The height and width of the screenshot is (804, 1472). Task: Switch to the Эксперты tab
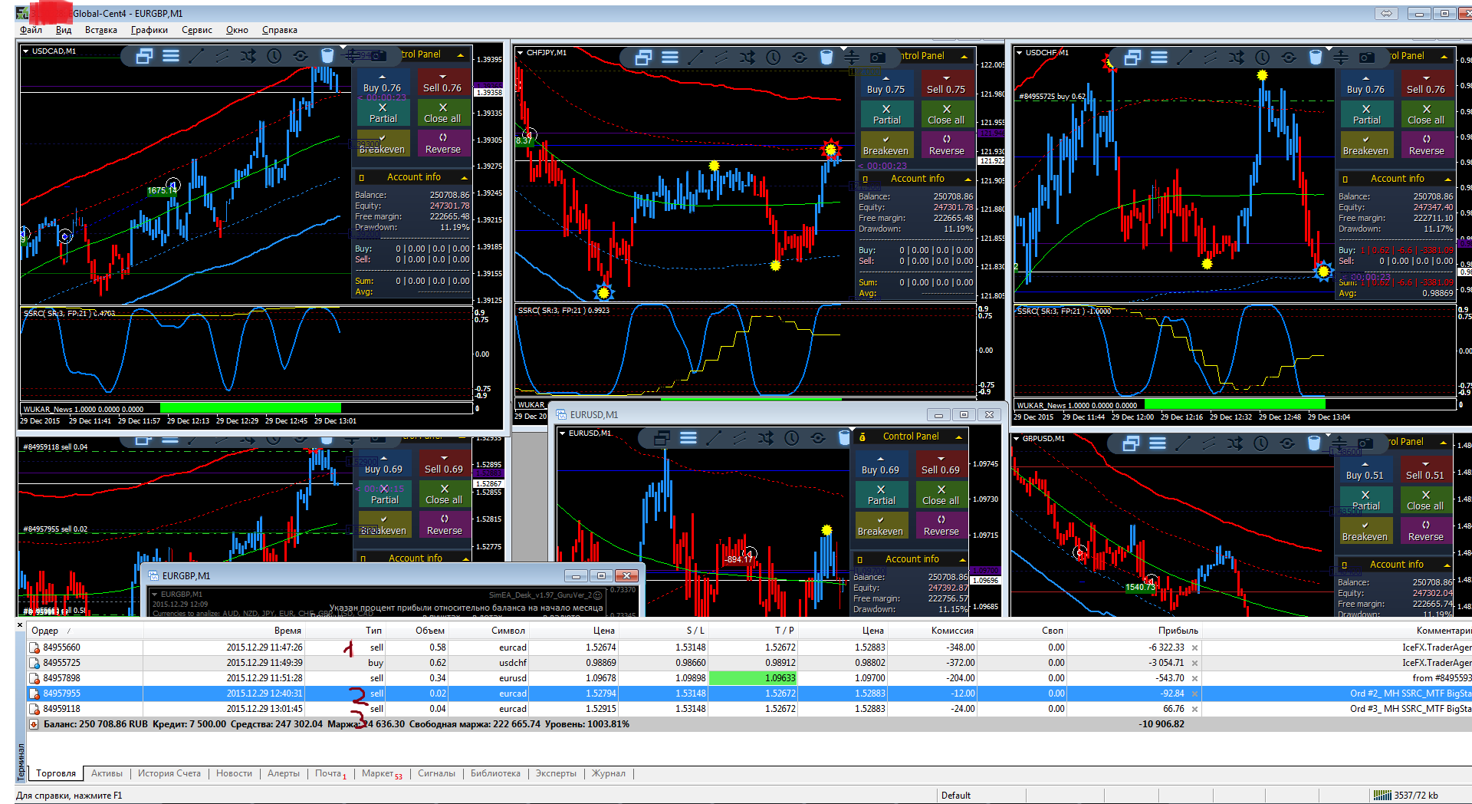556,773
